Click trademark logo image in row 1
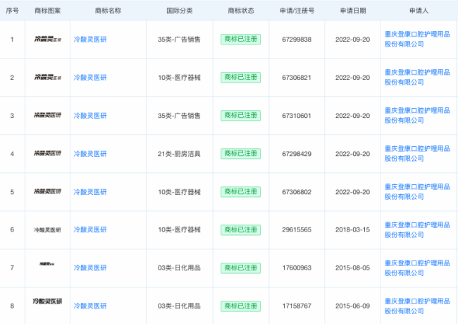 click(x=48, y=39)
